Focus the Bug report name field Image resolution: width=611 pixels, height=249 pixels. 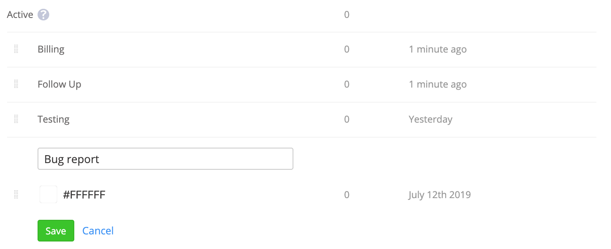(x=165, y=159)
